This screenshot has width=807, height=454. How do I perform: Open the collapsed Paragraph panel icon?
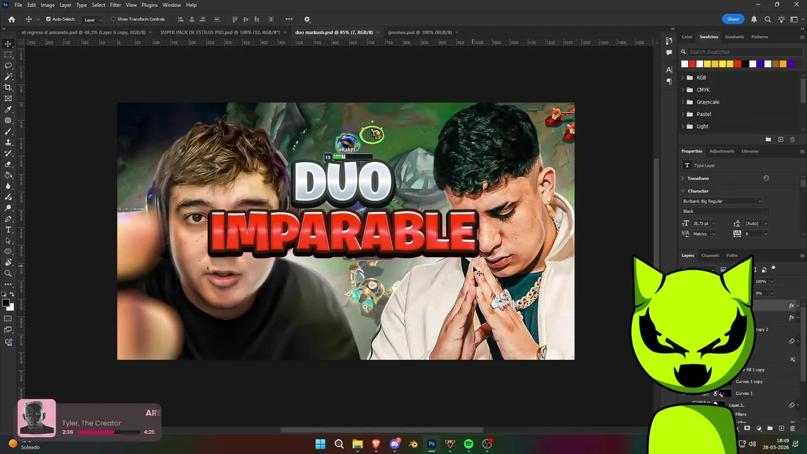point(669,81)
